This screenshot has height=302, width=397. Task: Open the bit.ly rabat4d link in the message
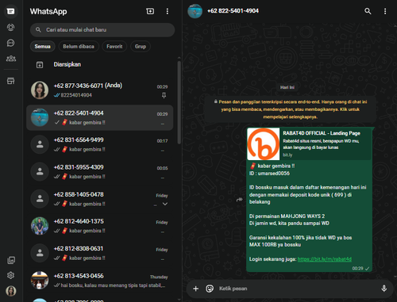(325, 259)
